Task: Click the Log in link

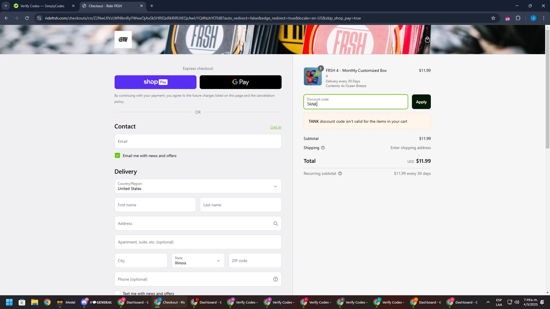Action: pyautogui.click(x=276, y=127)
